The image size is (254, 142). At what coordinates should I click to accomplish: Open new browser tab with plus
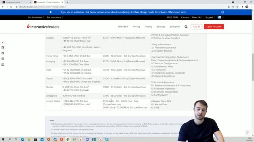click(67, 2)
